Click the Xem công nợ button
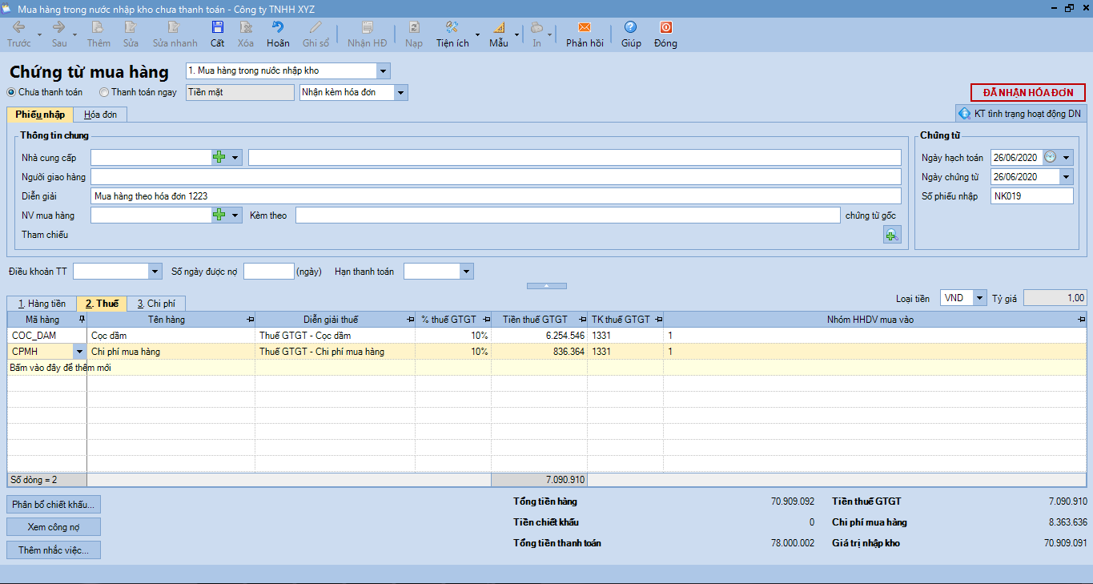Screen dimensions: 1093x584 (54, 527)
